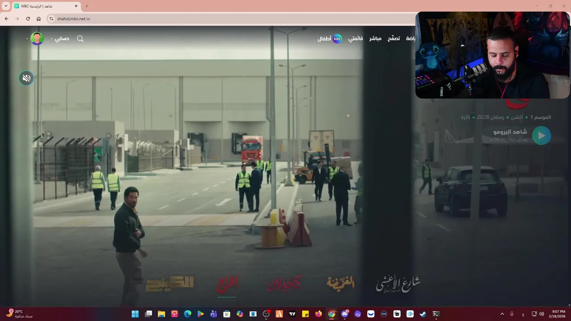Open Task View on the taskbar
The image size is (571, 321).
[149, 314]
